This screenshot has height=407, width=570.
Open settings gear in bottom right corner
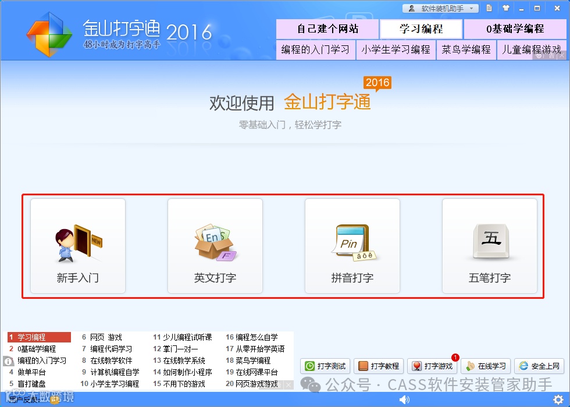tap(558, 399)
